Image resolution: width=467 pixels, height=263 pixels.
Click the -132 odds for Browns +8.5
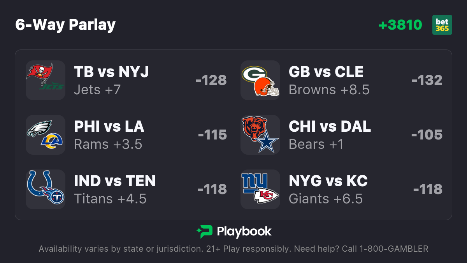[427, 80]
